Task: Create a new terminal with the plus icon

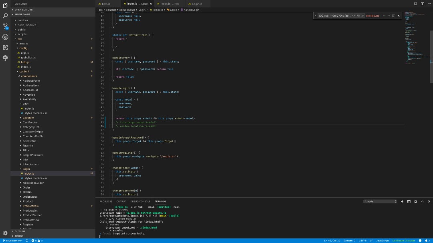Action: coord(402,201)
